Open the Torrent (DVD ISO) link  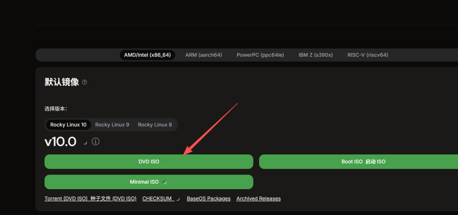click(x=91, y=198)
